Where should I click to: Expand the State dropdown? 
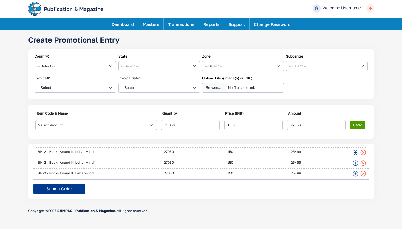click(159, 66)
